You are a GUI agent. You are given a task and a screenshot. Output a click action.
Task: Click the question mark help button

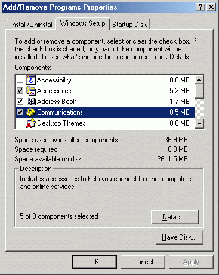click(201, 7)
